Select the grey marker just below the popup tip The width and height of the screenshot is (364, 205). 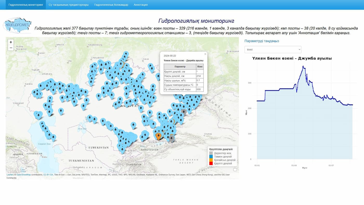pos(184,113)
